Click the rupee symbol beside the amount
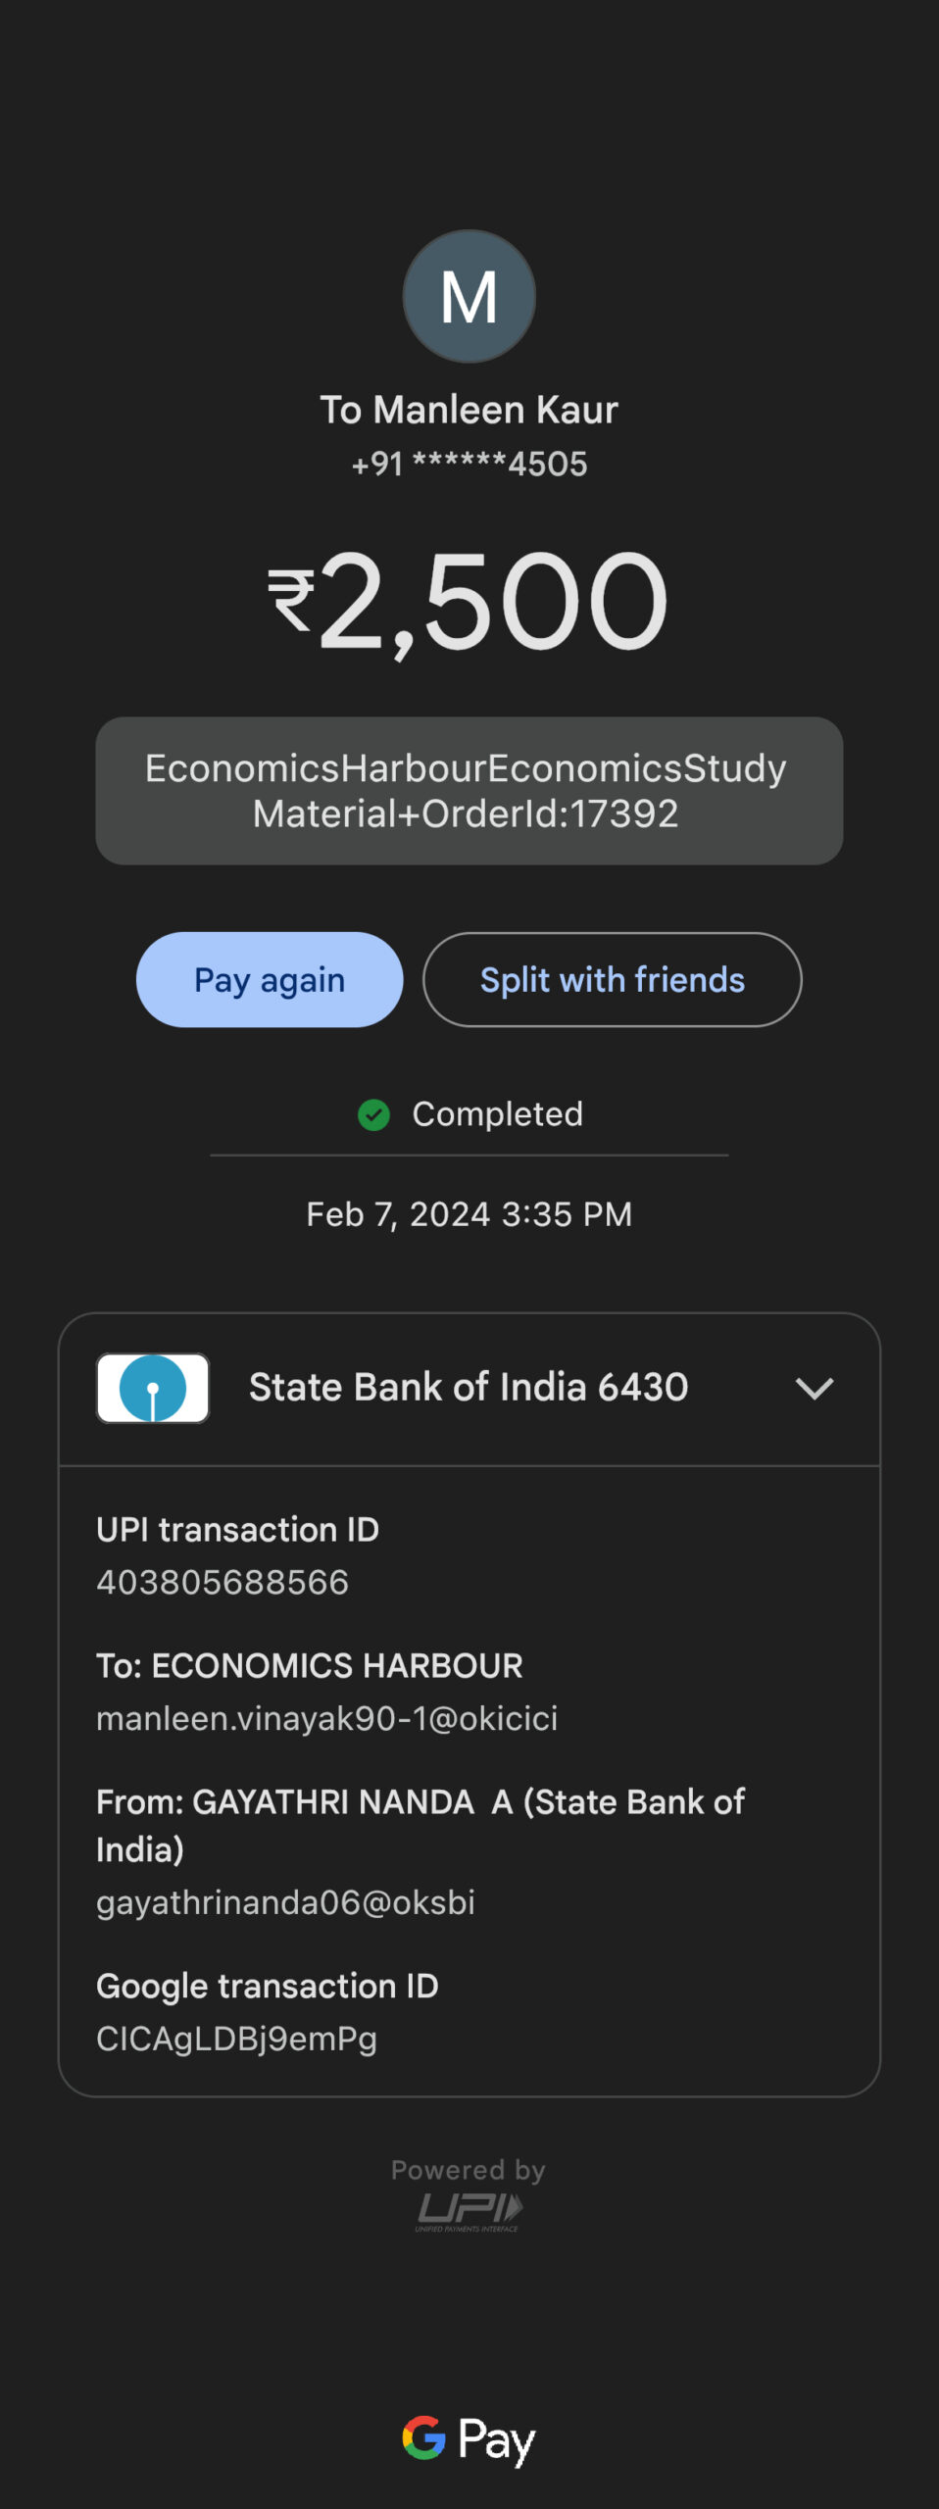This screenshot has height=2509, width=939. point(291,599)
